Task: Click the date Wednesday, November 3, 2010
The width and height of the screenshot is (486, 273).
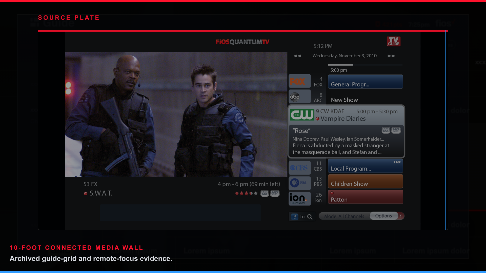Action: point(345,56)
